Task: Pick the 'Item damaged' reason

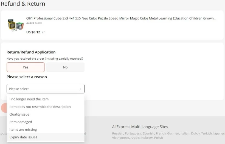Action: click(x=46, y=122)
